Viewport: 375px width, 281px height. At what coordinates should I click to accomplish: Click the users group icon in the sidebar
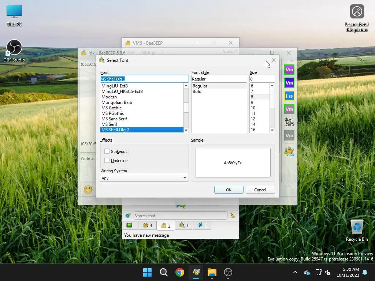[289, 151]
